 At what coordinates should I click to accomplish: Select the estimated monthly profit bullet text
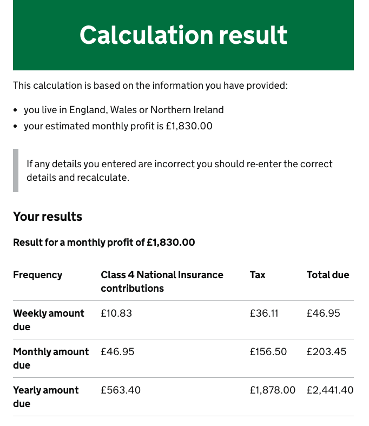[x=118, y=126]
